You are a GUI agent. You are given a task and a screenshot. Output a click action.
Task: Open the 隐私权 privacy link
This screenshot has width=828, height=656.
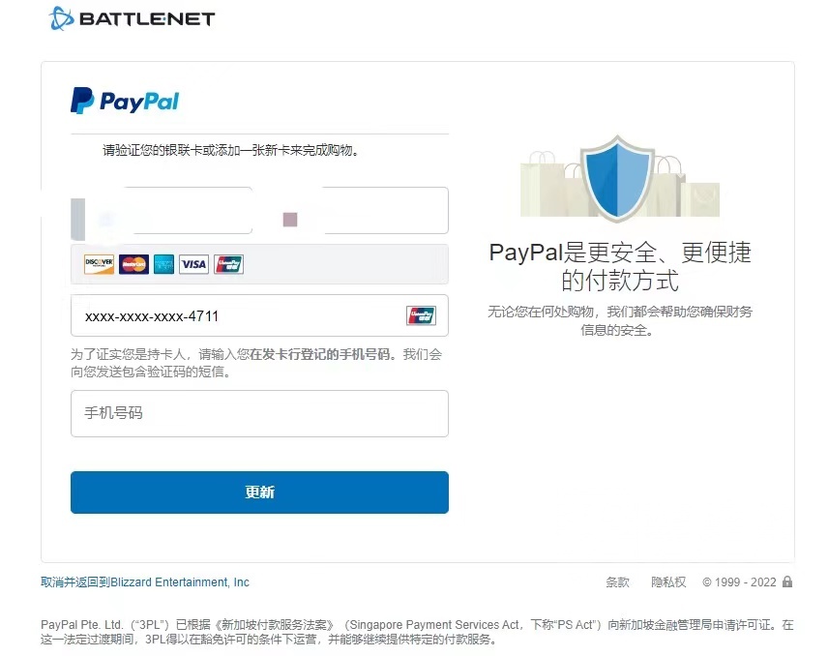tap(668, 582)
